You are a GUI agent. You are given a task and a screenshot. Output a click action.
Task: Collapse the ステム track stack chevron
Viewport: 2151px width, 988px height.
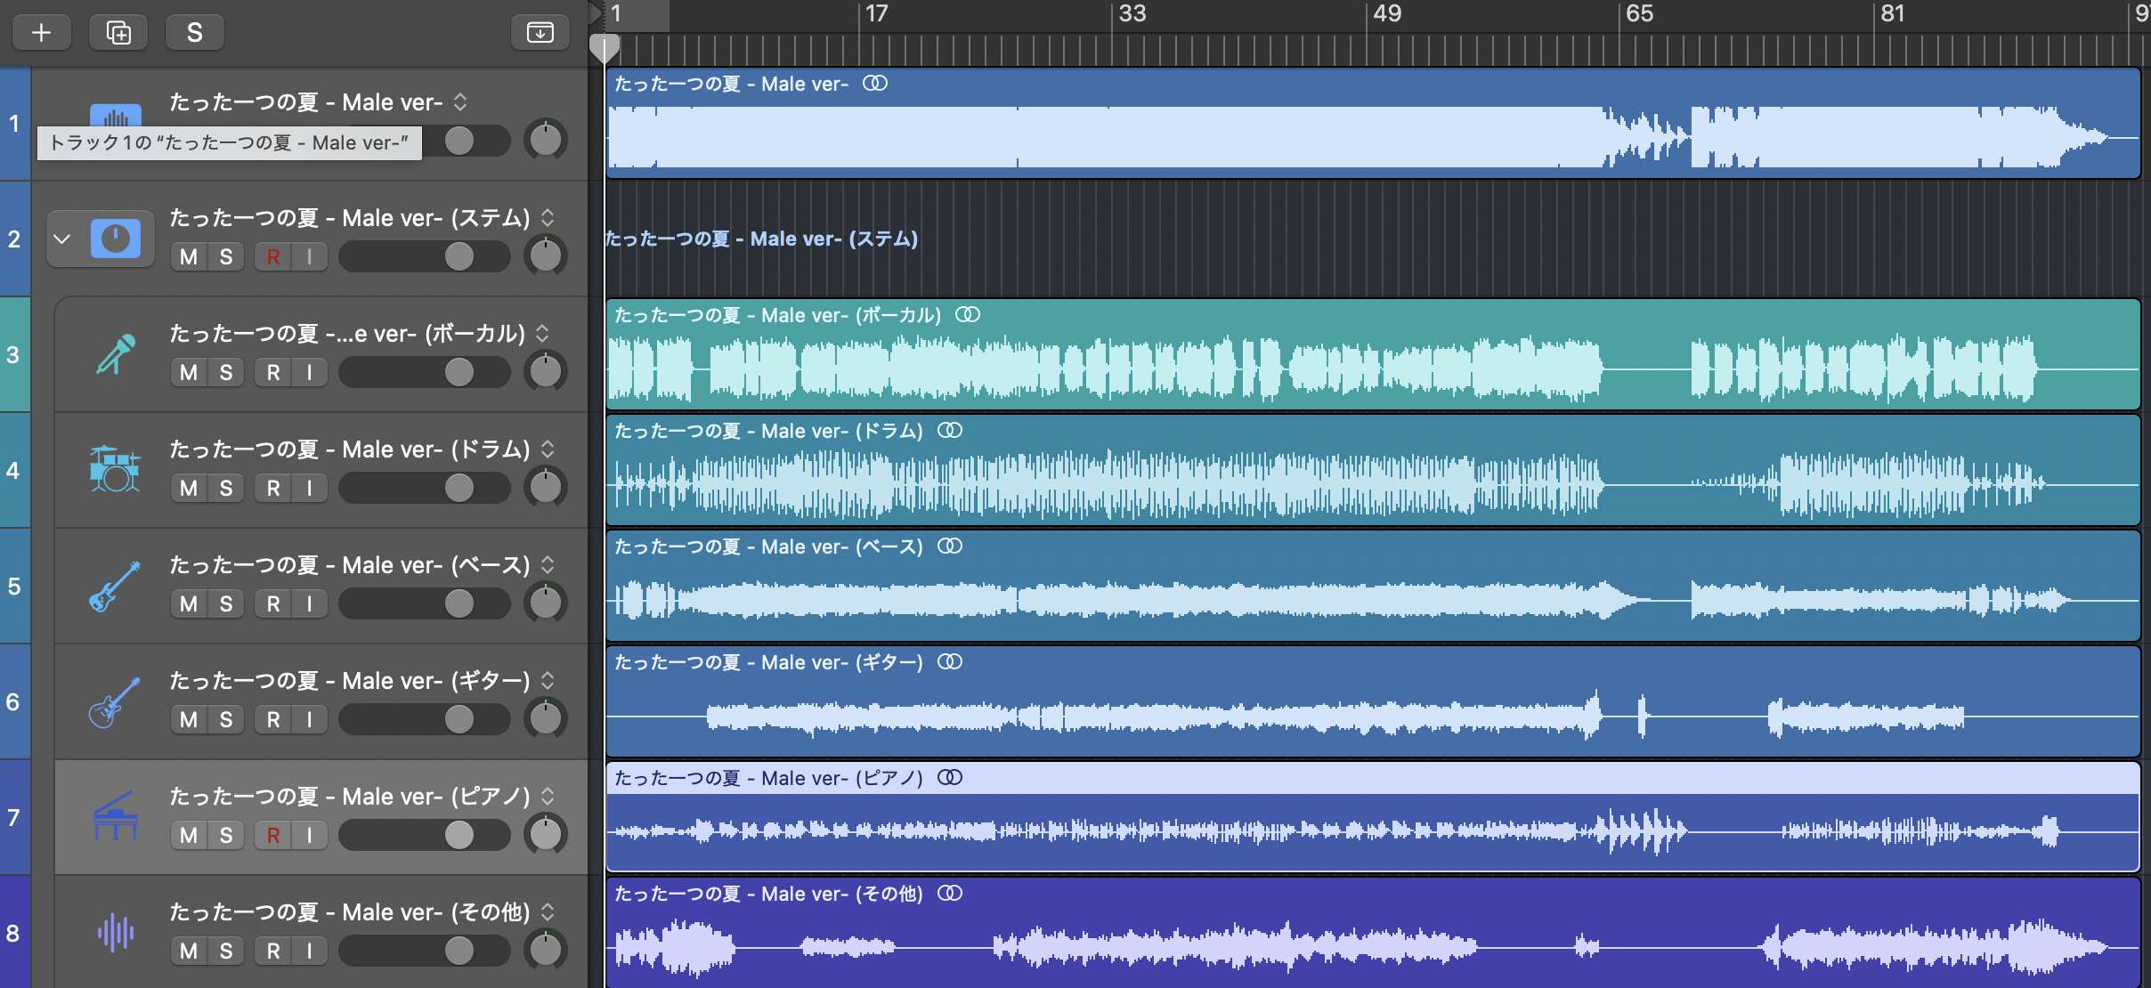coord(62,239)
